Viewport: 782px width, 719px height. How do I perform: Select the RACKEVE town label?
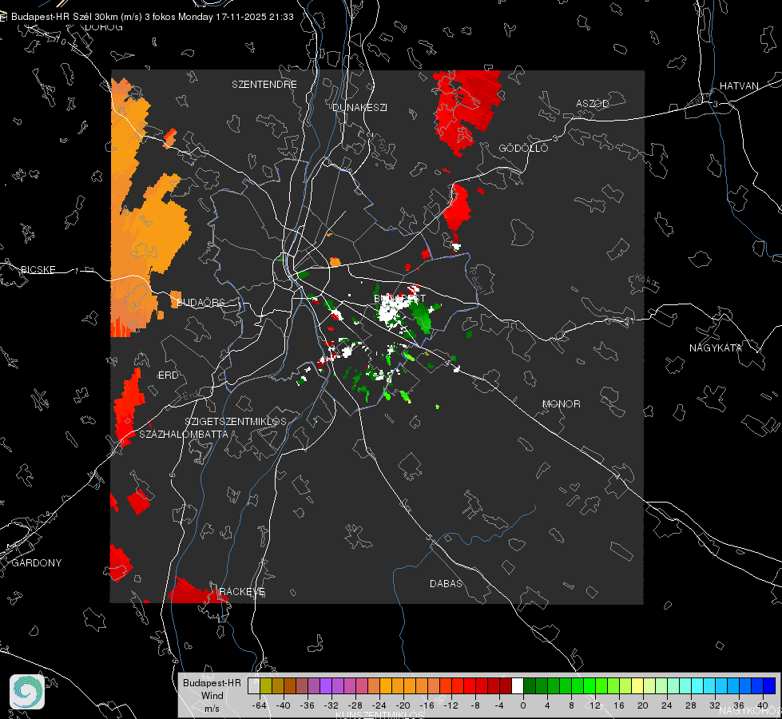[242, 591]
